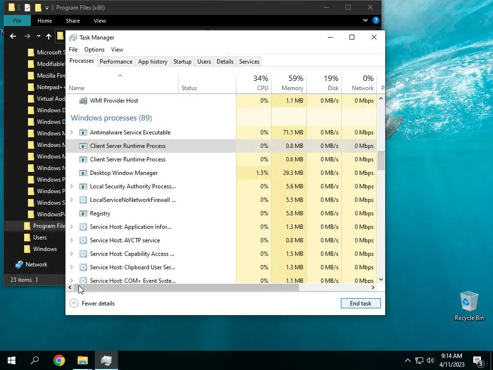
Task: Click the Service Host: Capability Access gear icon
Action: tap(83, 254)
